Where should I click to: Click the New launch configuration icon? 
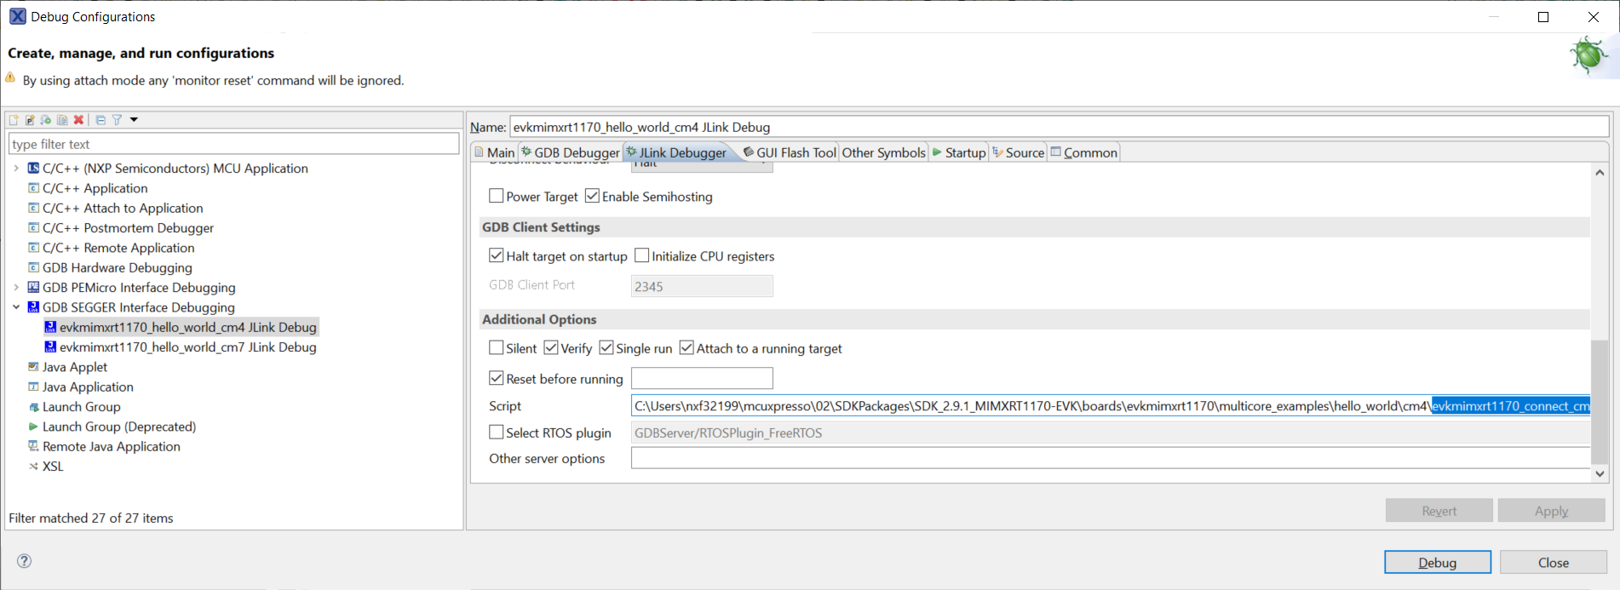pos(14,120)
